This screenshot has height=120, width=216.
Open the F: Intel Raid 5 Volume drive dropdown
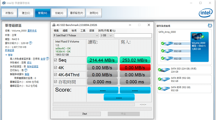point(76,35)
